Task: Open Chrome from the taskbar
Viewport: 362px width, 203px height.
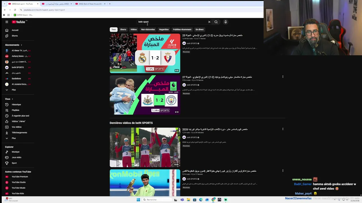Action: click(213, 200)
